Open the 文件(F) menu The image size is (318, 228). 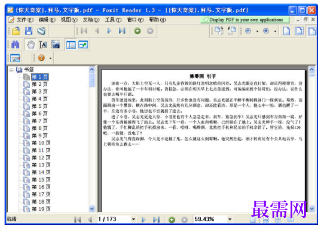pyautogui.click(x=25, y=20)
